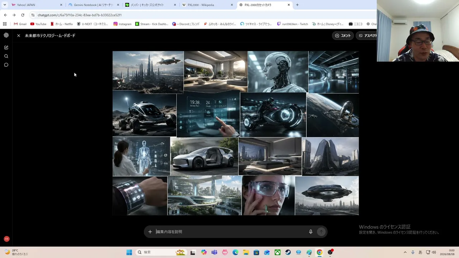Open Microsoft Edge from the taskbar

[x=235, y=252]
